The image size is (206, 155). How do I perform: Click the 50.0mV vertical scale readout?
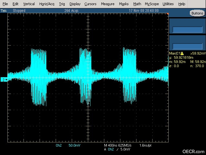tap(74, 145)
